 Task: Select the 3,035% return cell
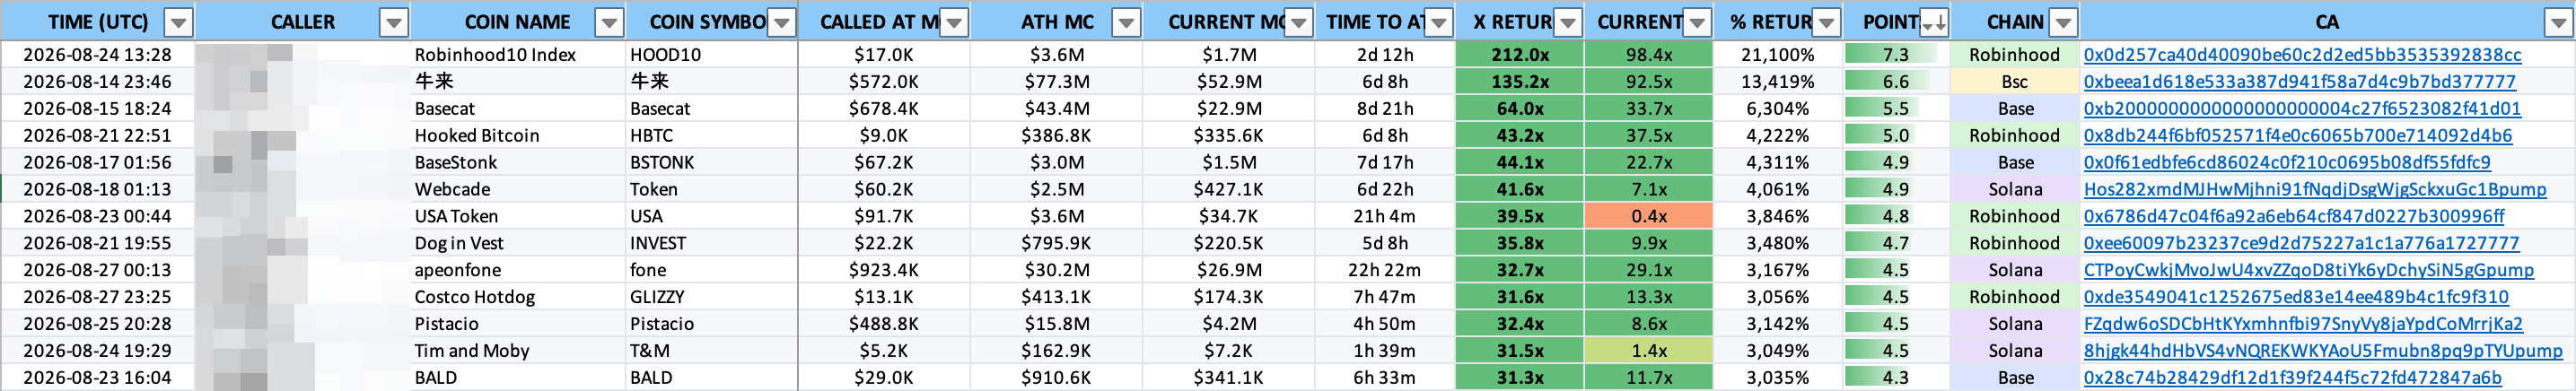[x=1778, y=379]
